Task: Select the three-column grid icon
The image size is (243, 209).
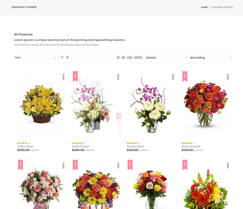Action: tap(123, 58)
